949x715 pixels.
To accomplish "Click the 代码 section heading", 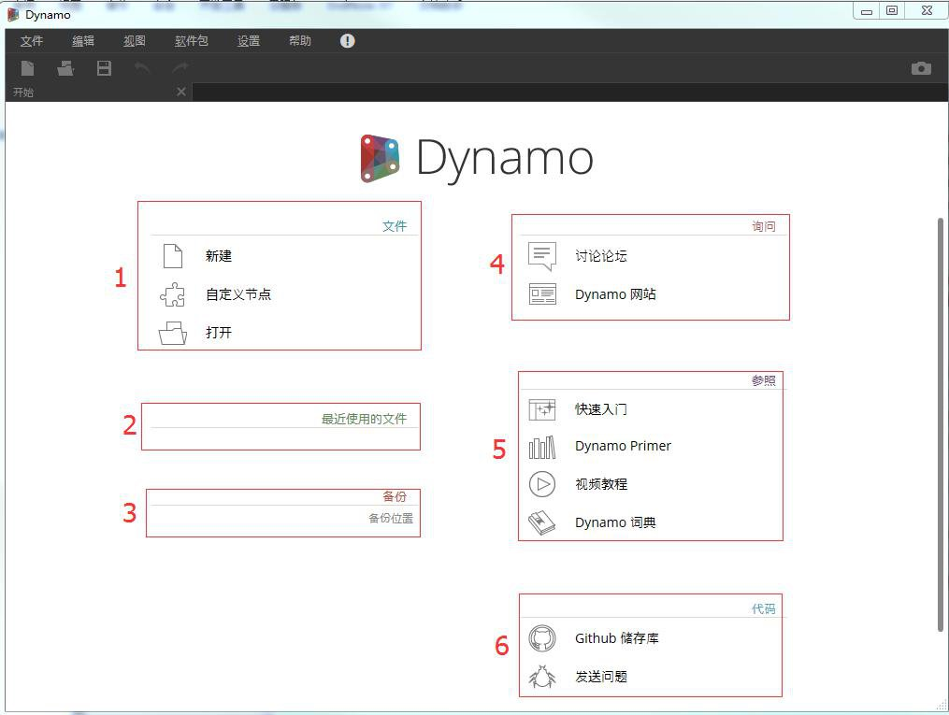I will [x=764, y=609].
